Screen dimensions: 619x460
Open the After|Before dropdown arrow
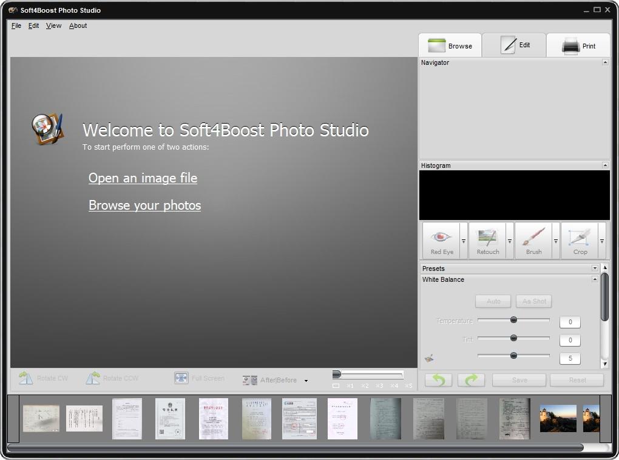[306, 381]
